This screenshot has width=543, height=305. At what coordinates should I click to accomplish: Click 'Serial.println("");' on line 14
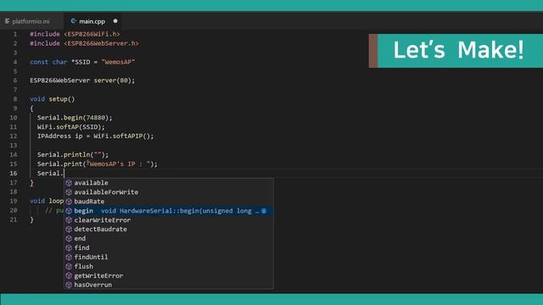point(73,154)
